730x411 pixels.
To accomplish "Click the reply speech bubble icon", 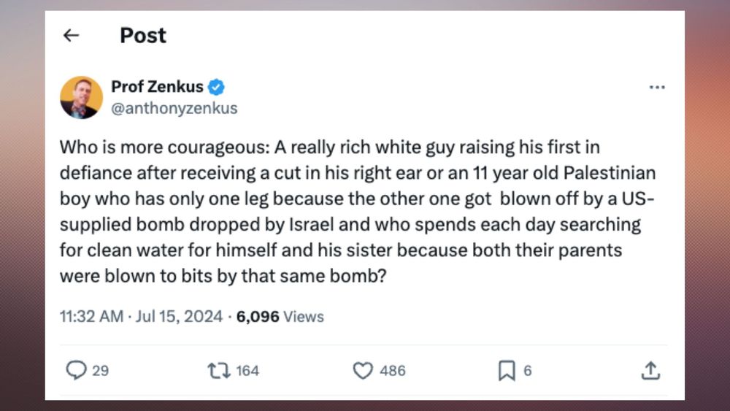I will 76,371.
